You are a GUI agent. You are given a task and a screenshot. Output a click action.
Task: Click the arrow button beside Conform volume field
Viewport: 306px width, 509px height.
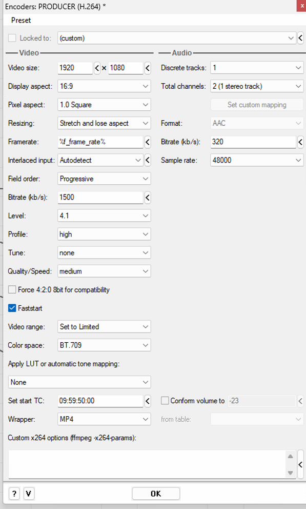300,401
